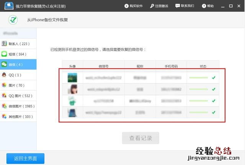Click progress bar in green cartoon avatar row
Image resolution: width=245 pixels, height=165 pixels.
[198, 101]
